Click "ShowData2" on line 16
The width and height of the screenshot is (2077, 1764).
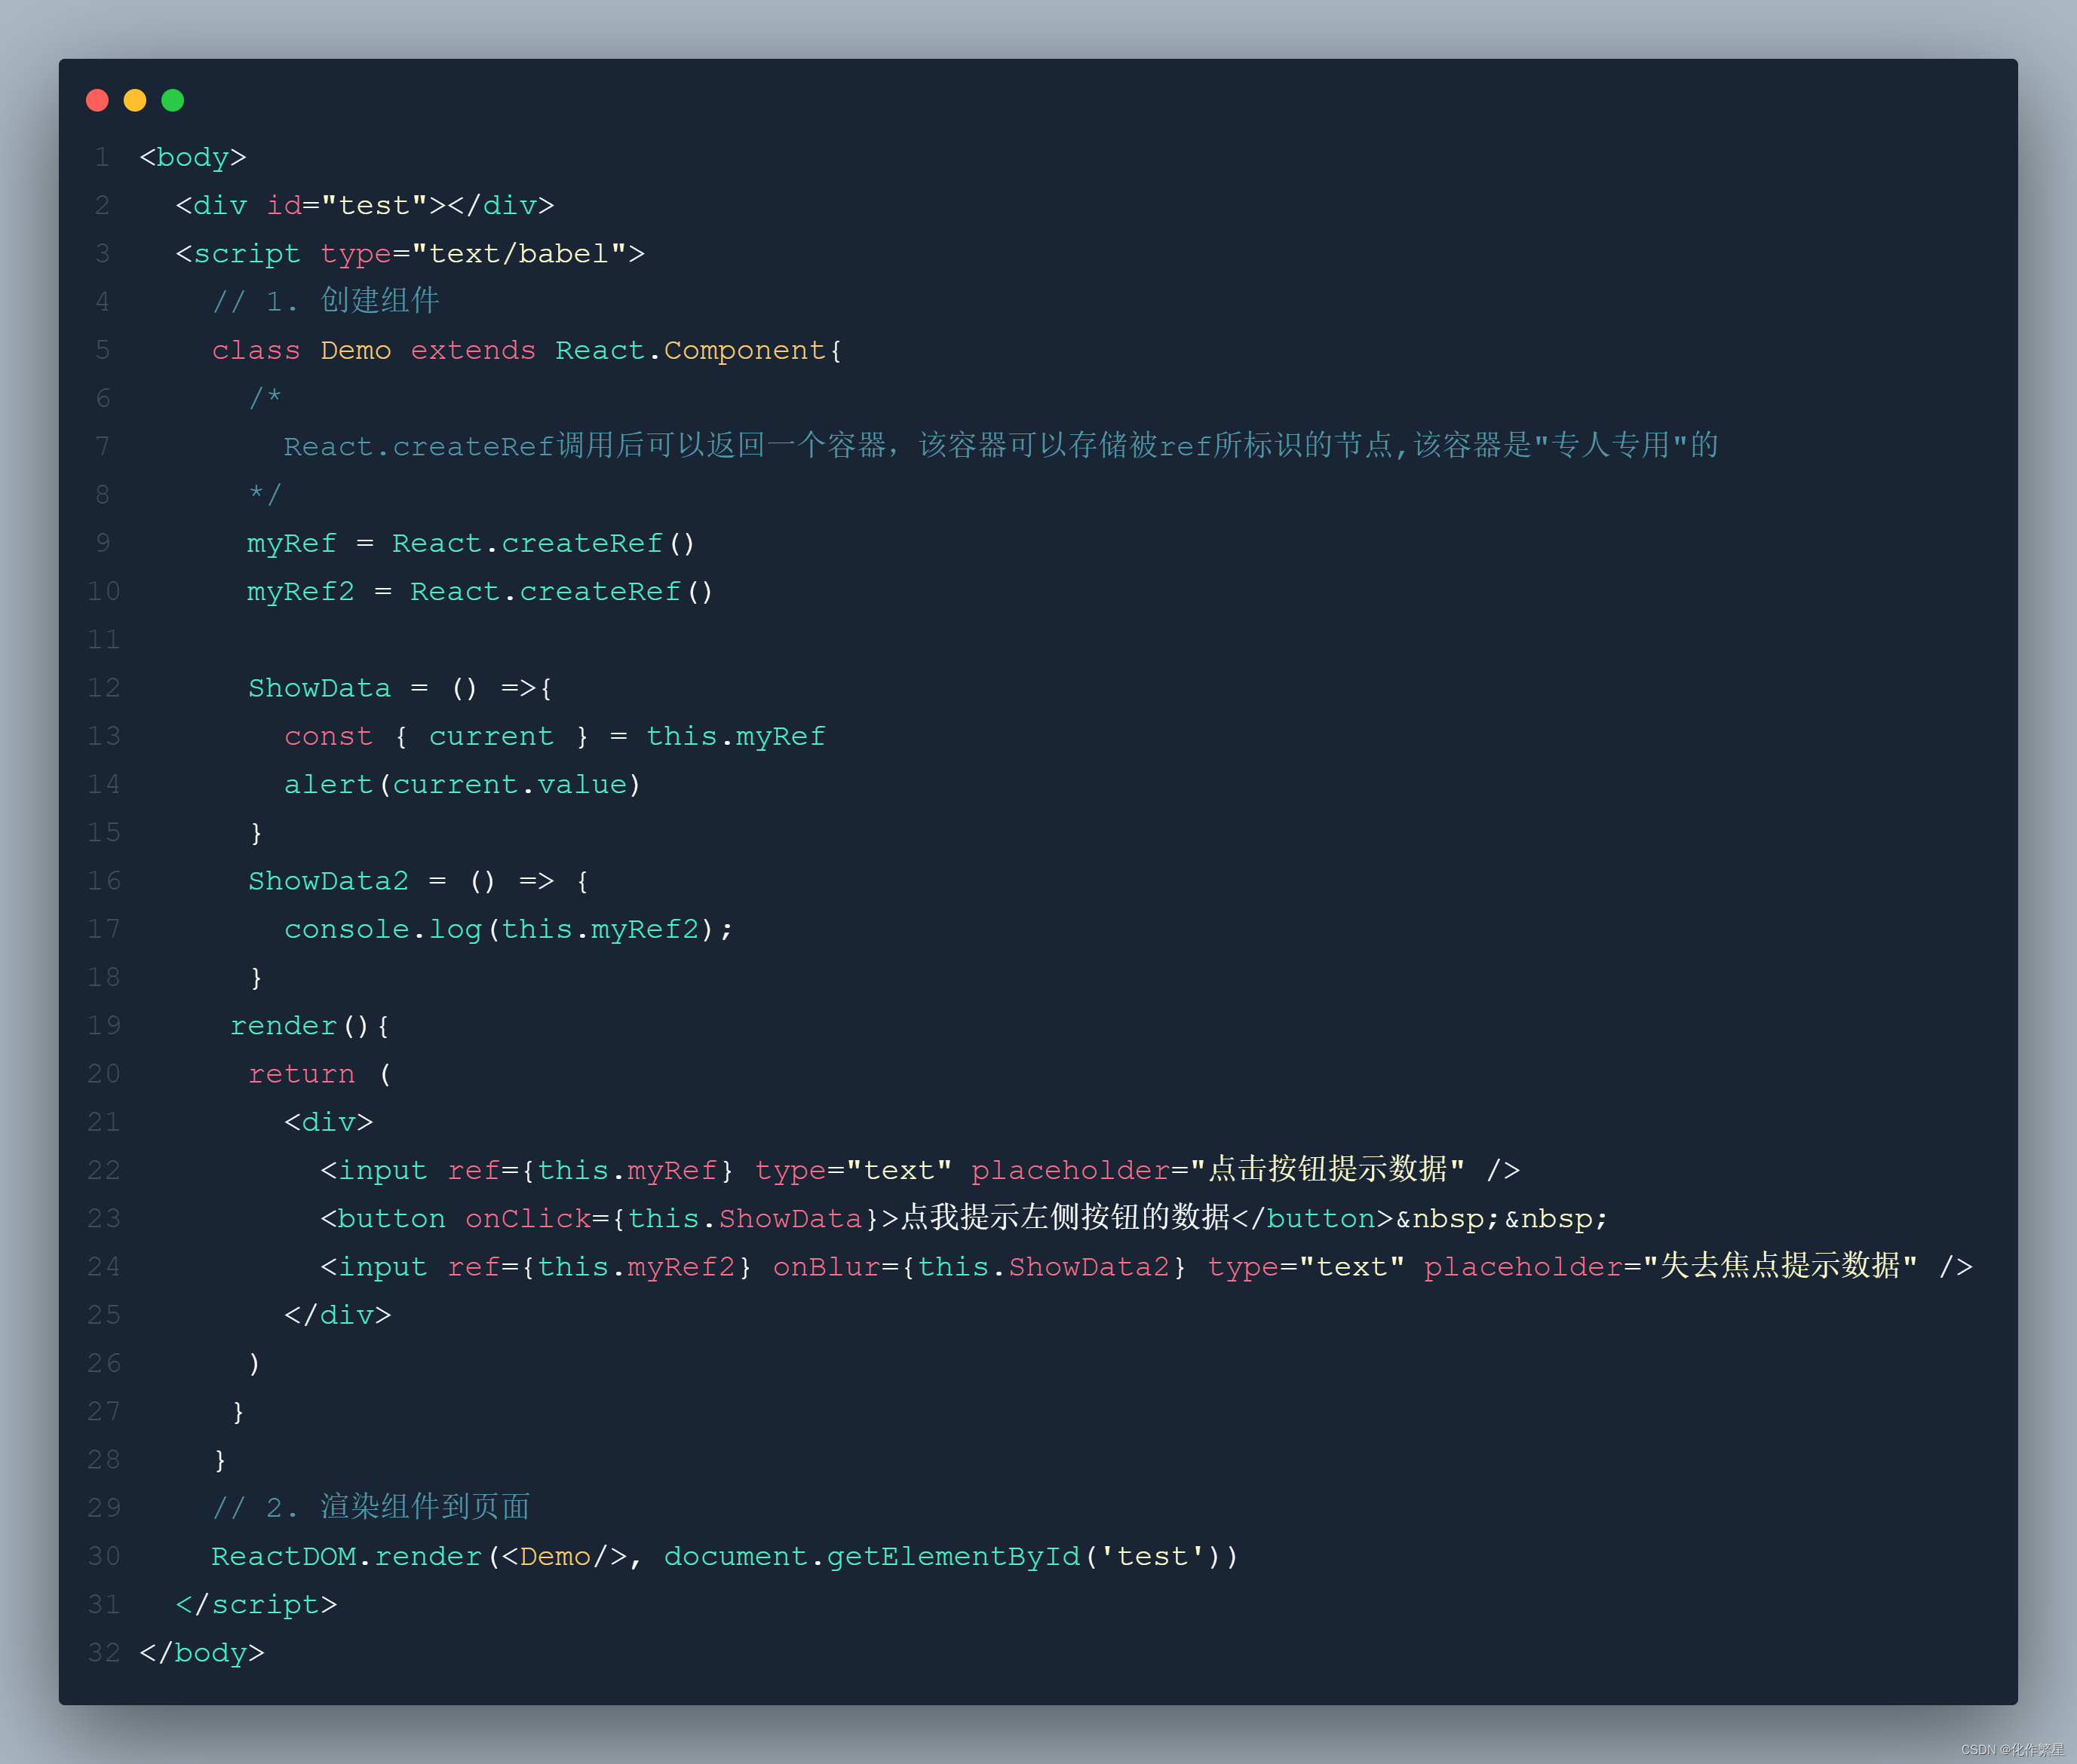[328, 881]
